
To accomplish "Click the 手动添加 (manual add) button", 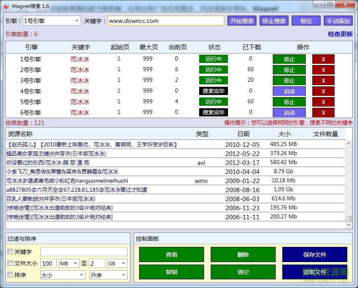I will coord(338,21).
